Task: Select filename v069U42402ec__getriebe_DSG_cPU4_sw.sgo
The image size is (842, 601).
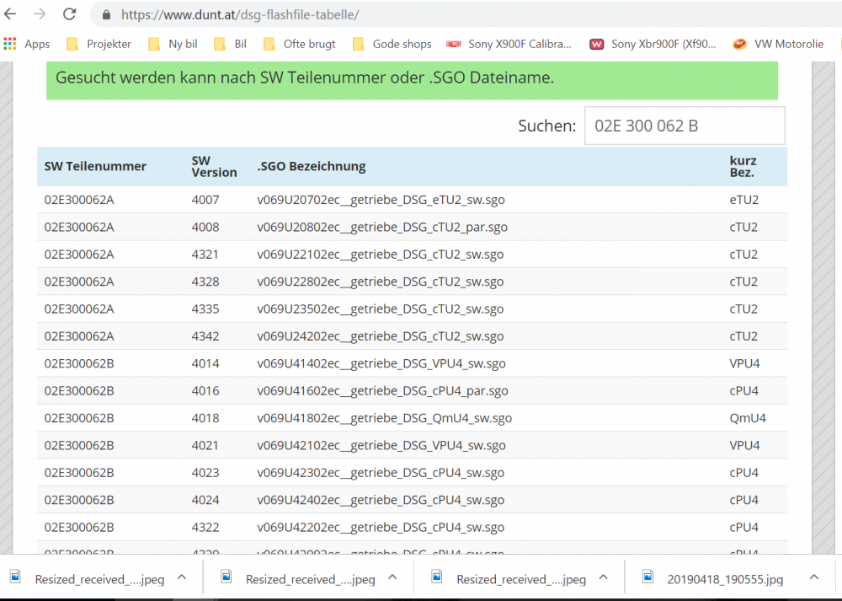Action: click(381, 501)
